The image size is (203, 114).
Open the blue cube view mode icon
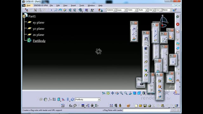click(139, 93)
